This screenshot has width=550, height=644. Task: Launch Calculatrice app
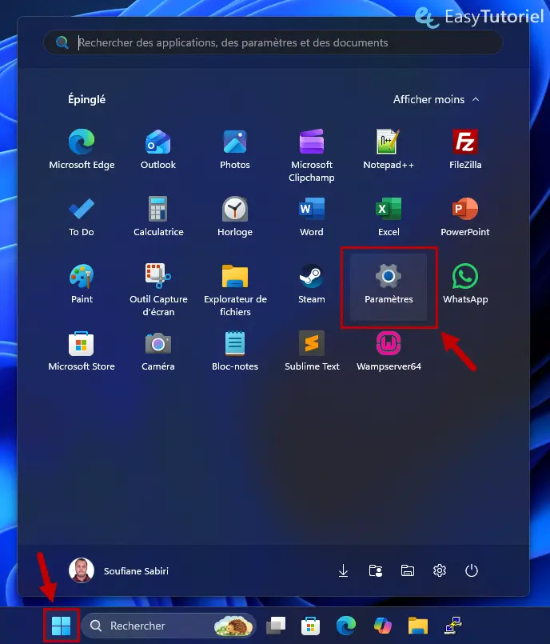158,217
